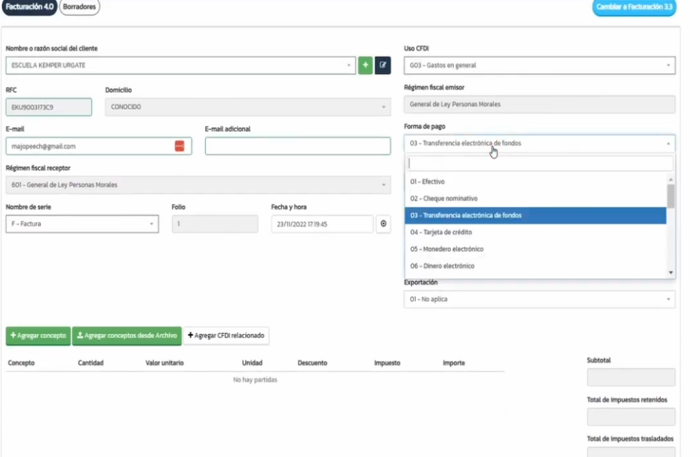Click the clock icon next to Fecha y hora
The height and width of the screenshot is (457, 700).
383,224
